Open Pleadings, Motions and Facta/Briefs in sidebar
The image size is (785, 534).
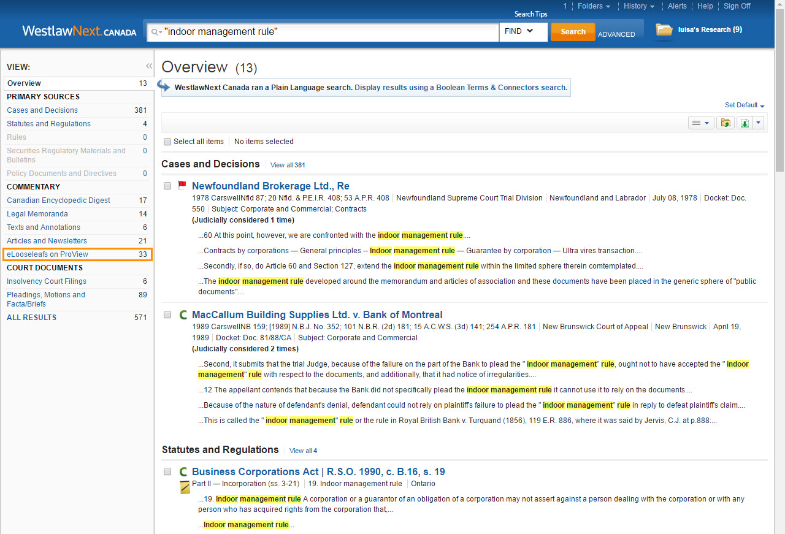(x=46, y=299)
